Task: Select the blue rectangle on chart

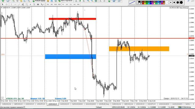Action: (x=70, y=57)
